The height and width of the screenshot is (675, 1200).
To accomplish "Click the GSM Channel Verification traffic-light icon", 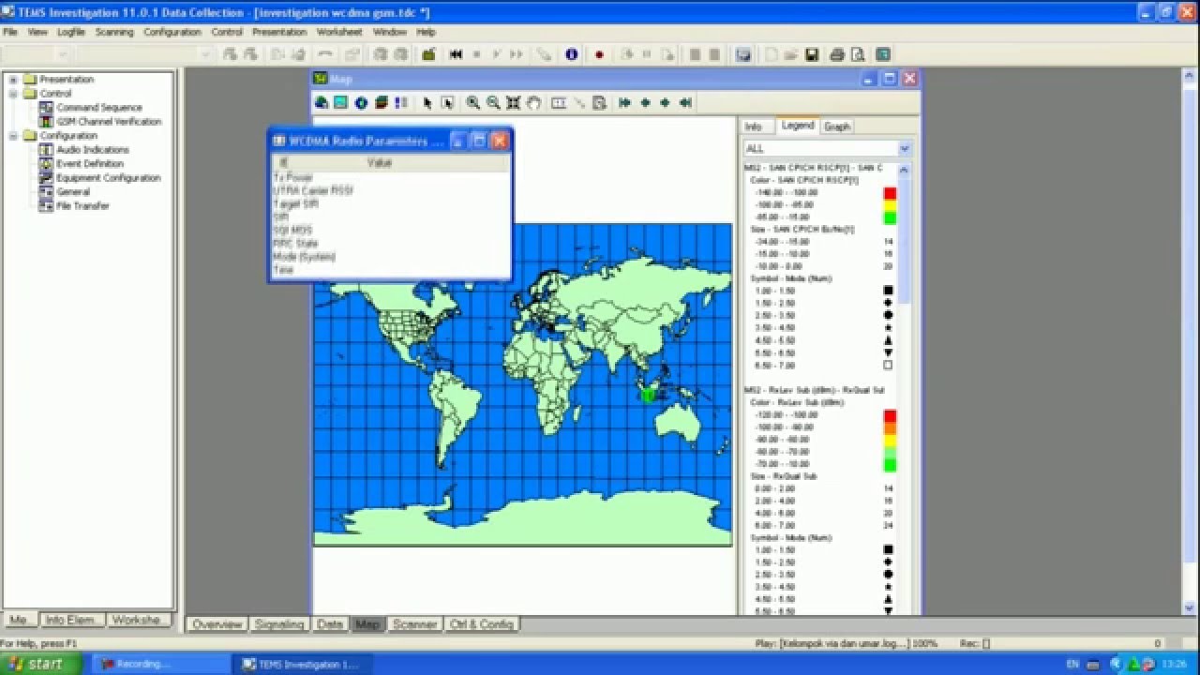I will point(47,122).
